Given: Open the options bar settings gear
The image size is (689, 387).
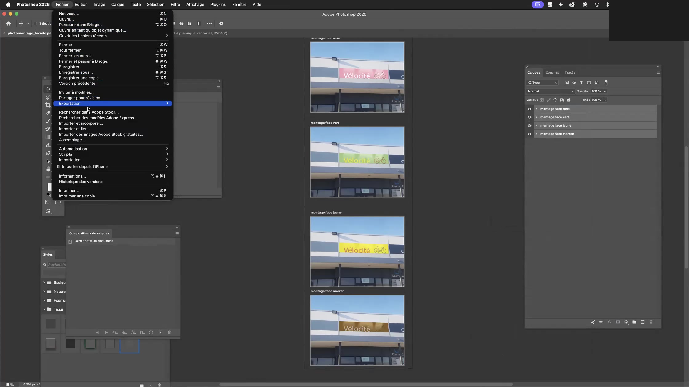Looking at the screenshot, I should (221, 23).
